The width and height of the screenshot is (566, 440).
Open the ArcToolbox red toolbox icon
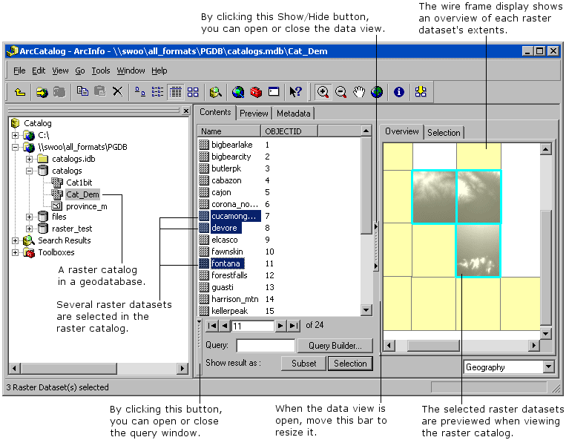(256, 92)
